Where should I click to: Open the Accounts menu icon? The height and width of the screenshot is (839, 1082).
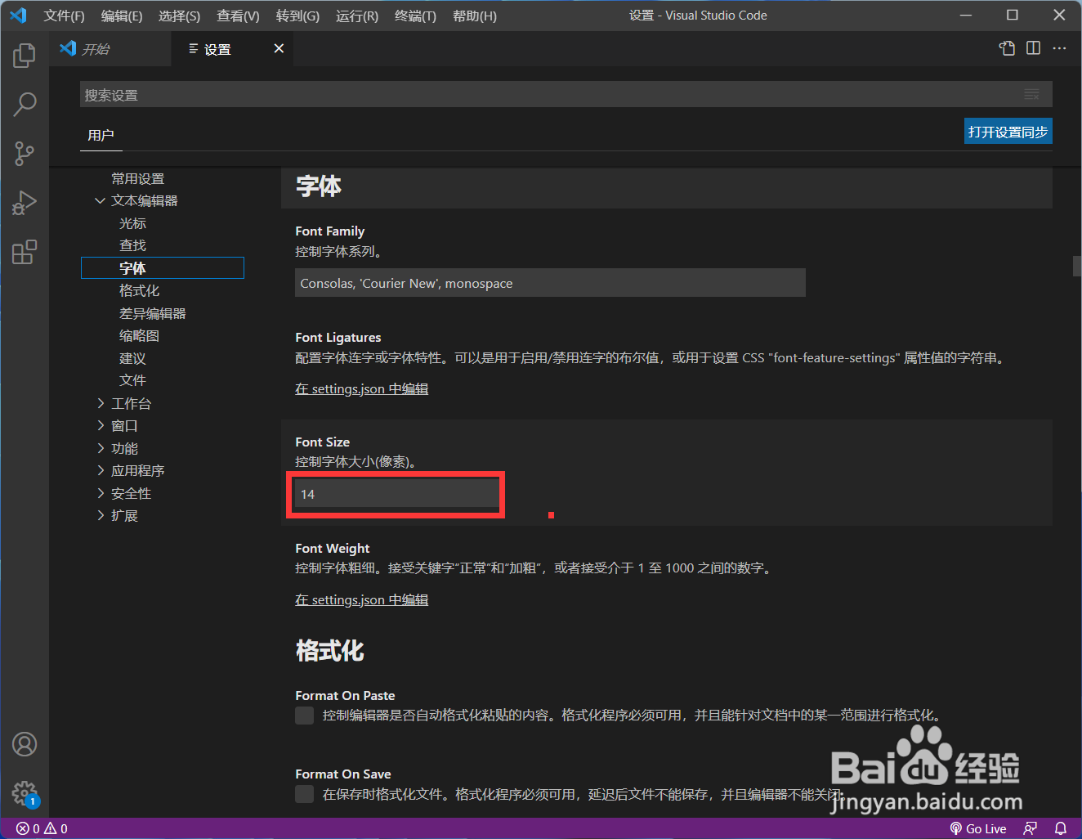point(25,744)
